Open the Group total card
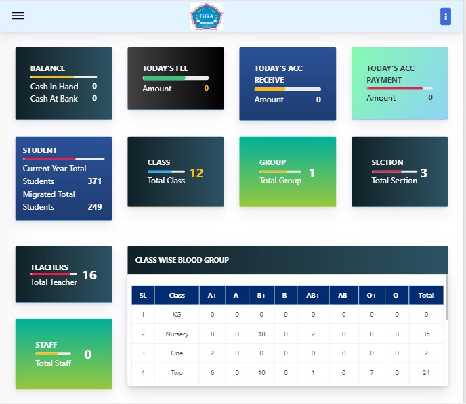Viewport: 466px width, 404px height. click(x=287, y=172)
